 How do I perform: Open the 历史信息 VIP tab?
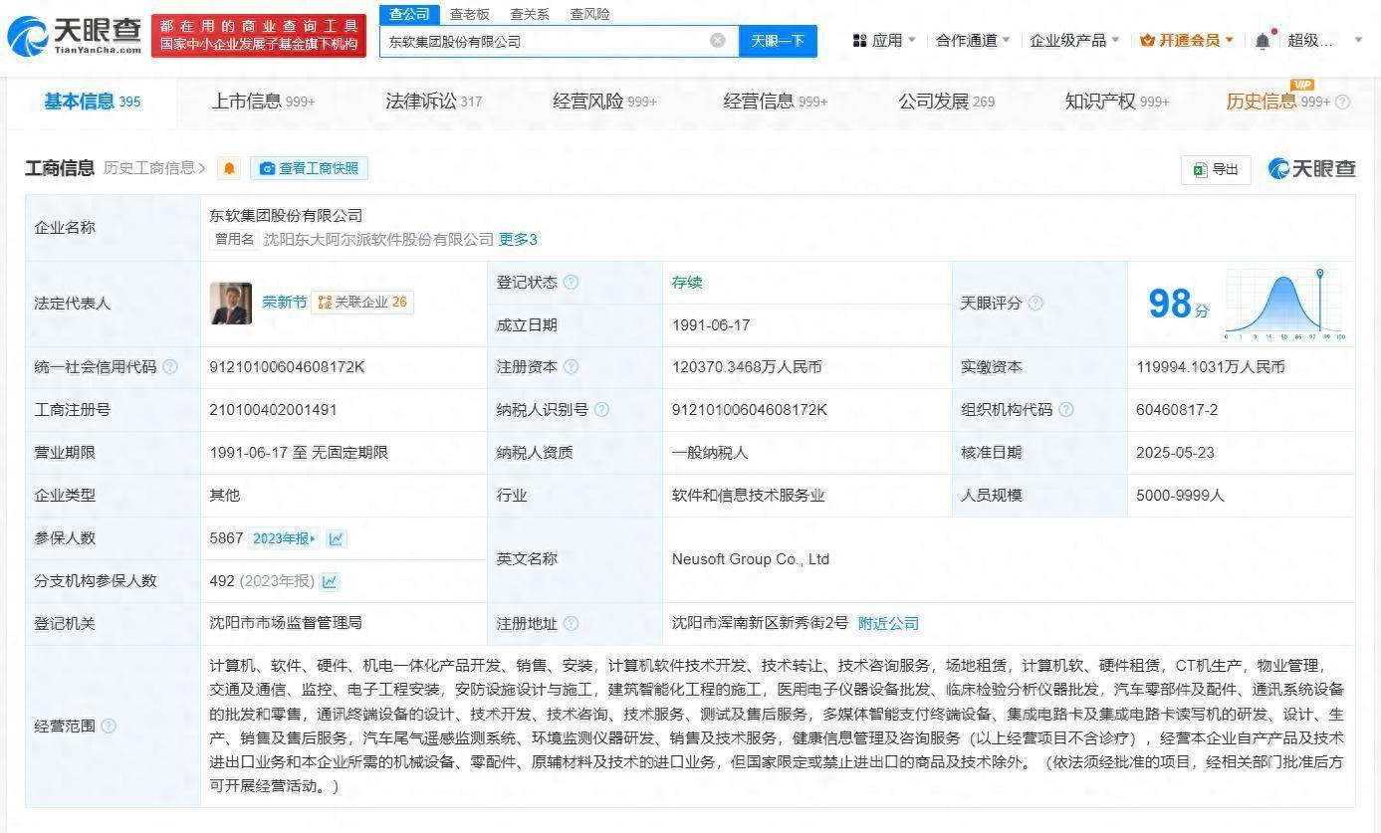click(x=1278, y=102)
